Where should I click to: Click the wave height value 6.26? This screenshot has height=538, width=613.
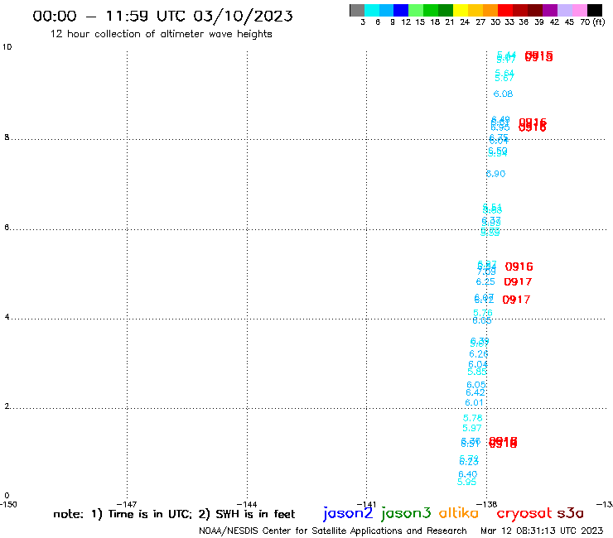point(479,354)
